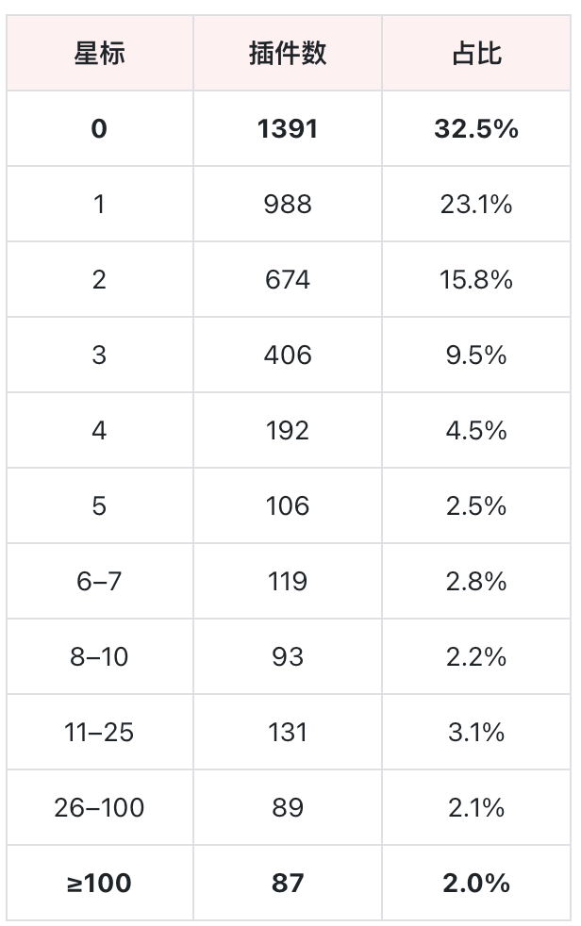
Task: Click the star range 8–10 cell
Action: tap(100, 656)
